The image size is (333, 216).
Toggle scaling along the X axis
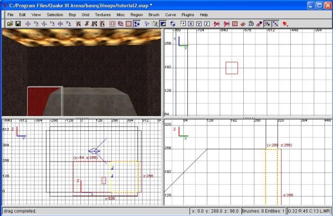coord(191,24)
